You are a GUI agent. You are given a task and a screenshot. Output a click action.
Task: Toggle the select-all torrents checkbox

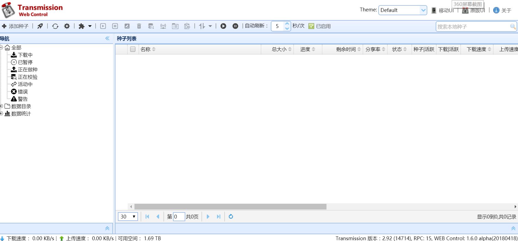pos(133,49)
